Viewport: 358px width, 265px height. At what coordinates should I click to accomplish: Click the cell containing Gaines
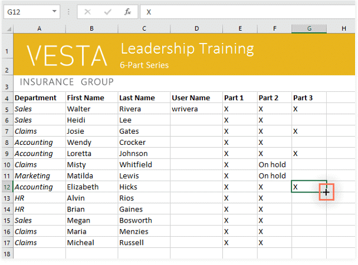point(144,210)
